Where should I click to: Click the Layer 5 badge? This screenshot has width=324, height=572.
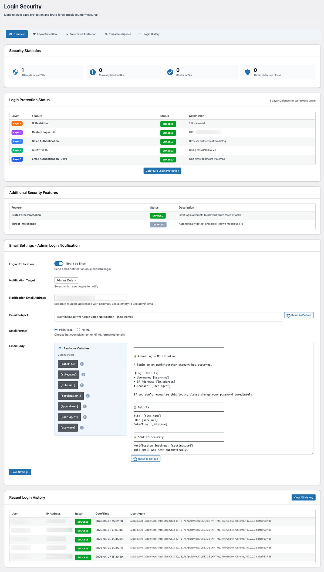point(17,159)
